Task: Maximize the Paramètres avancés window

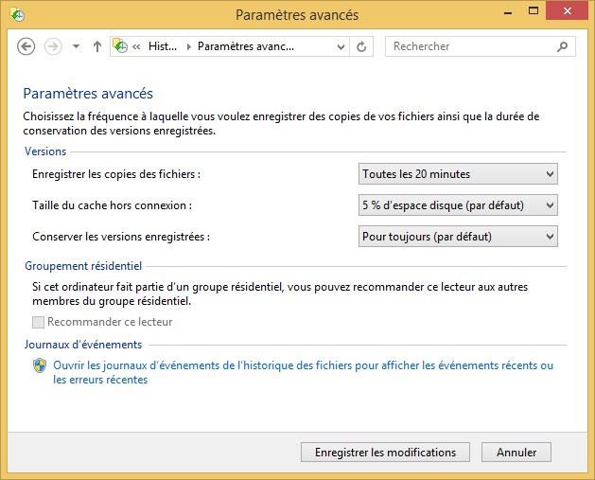Action: (534, 11)
